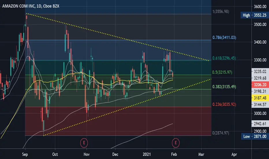Click the 2021 label on time axis
269x159 pixels.
147,154
